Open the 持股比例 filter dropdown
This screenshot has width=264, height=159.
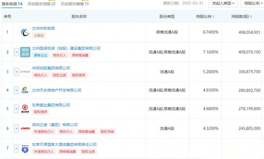253,4
